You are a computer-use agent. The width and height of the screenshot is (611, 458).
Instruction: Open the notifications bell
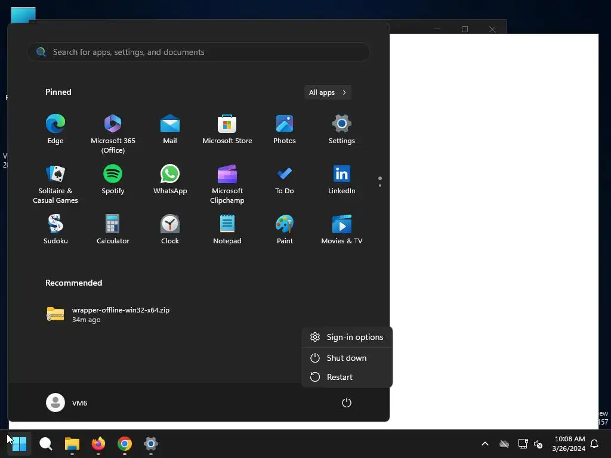[594, 444]
